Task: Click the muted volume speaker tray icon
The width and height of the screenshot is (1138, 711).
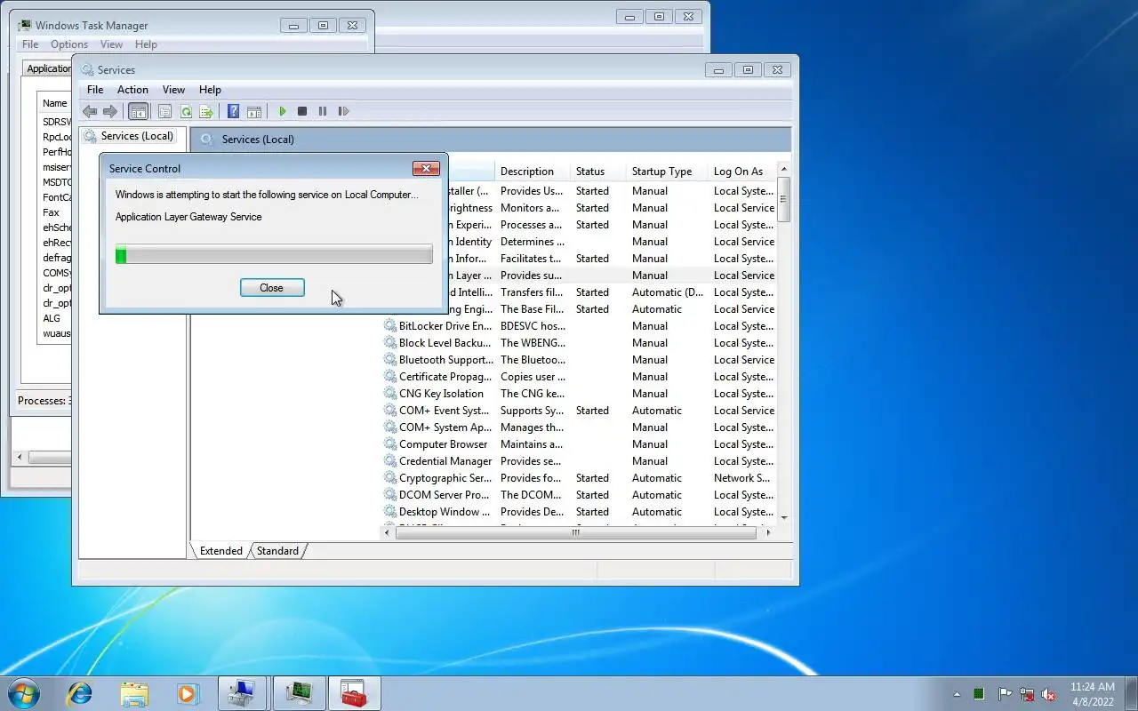Action: (1049, 694)
